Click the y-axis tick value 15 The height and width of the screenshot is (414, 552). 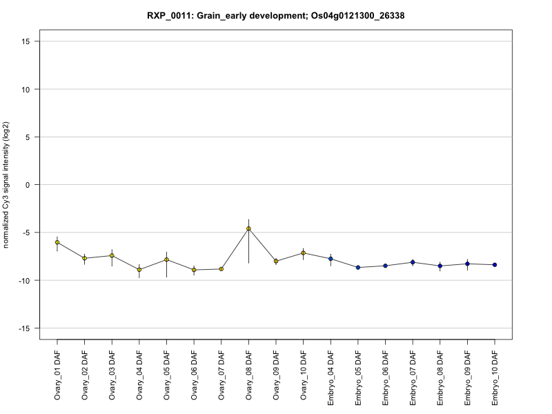(26, 41)
